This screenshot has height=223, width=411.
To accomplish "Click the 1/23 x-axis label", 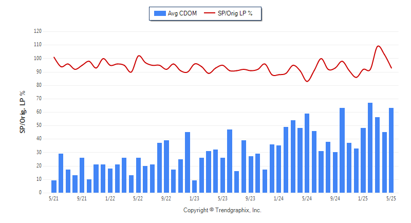I will coord(194,199).
